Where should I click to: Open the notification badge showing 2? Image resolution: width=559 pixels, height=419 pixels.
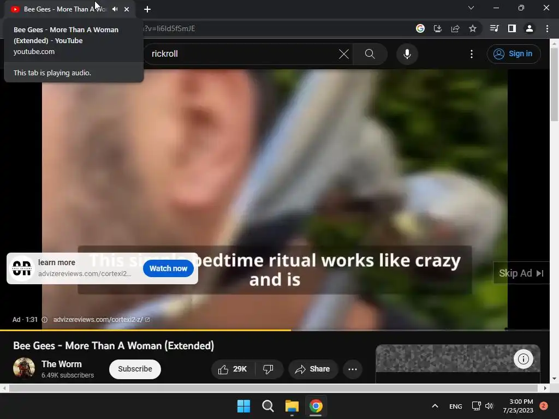click(x=544, y=406)
